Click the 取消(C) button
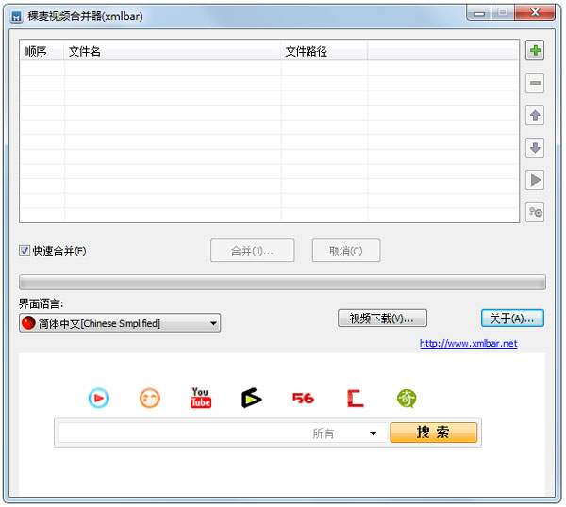 pyautogui.click(x=346, y=251)
